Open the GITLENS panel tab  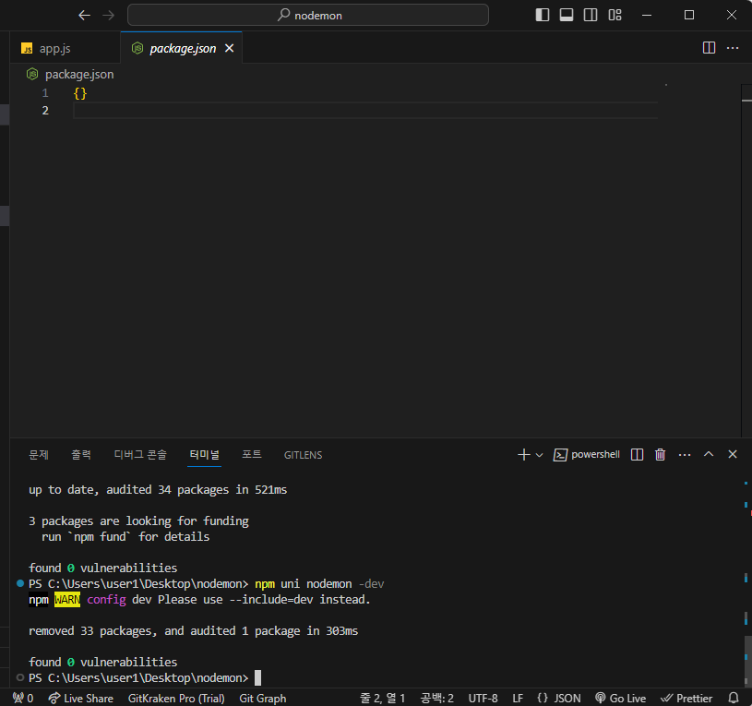pos(303,455)
